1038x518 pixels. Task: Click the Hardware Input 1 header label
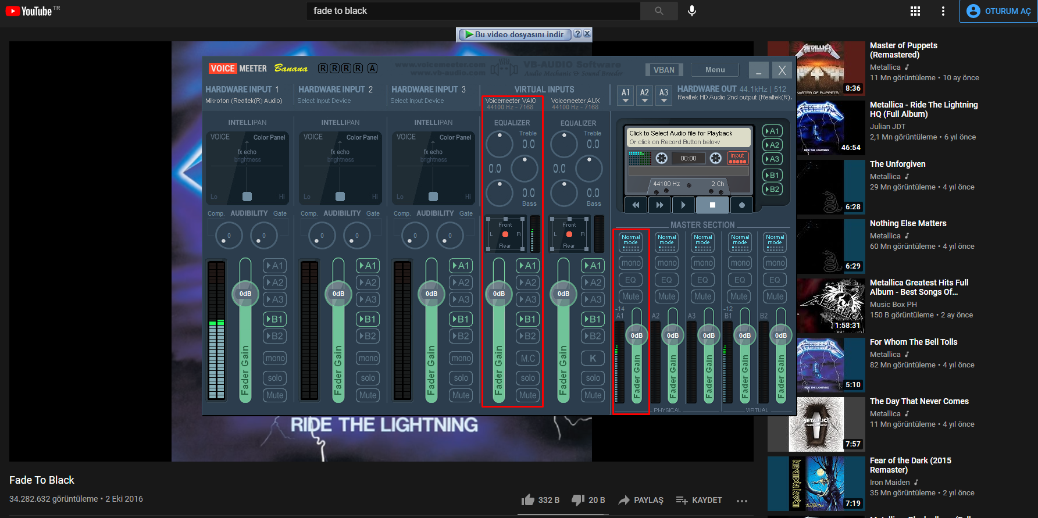[x=242, y=90]
